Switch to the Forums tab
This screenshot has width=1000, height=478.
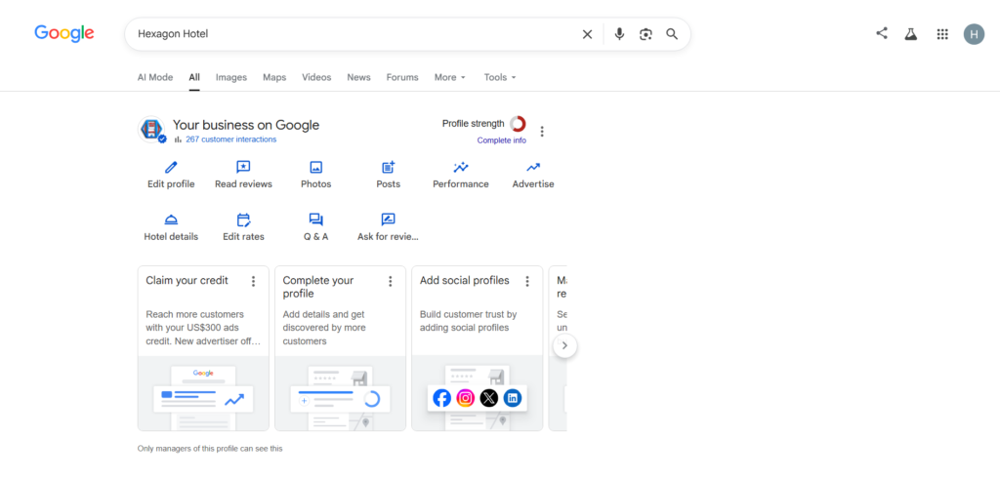402,77
